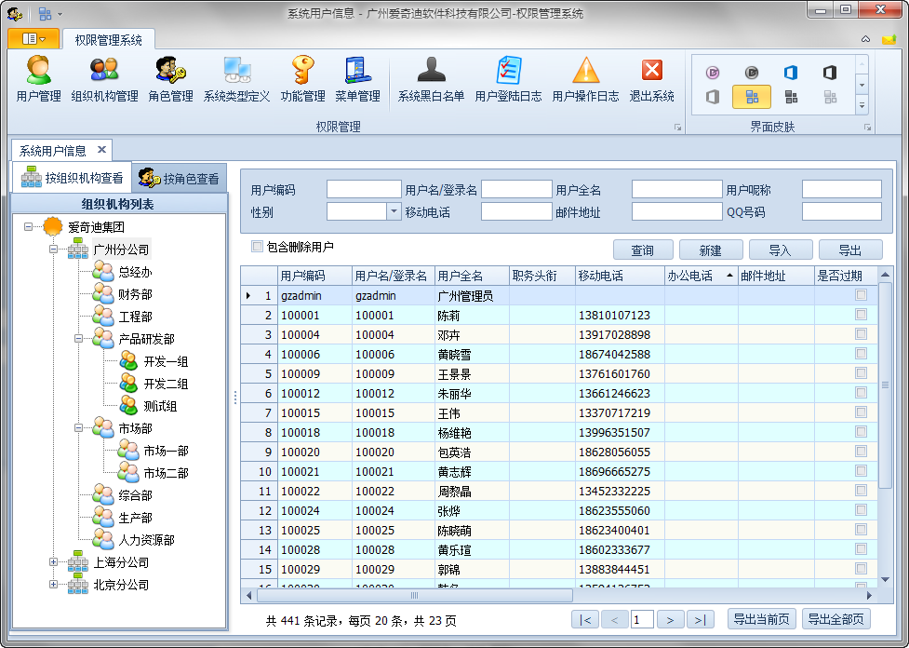Click the 导出 button
Image resolution: width=909 pixels, height=648 pixels.
[x=850, y=250]
